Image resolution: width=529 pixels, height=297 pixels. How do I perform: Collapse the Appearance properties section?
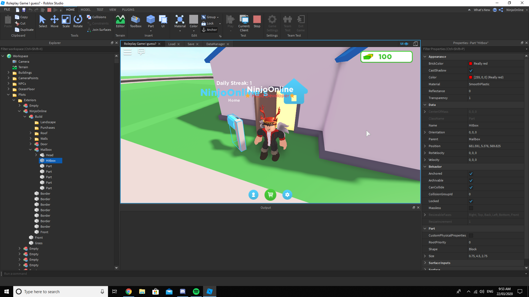(425, 57)
